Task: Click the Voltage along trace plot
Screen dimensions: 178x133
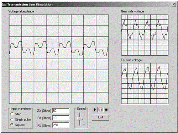Action: (x=59, y=59)
